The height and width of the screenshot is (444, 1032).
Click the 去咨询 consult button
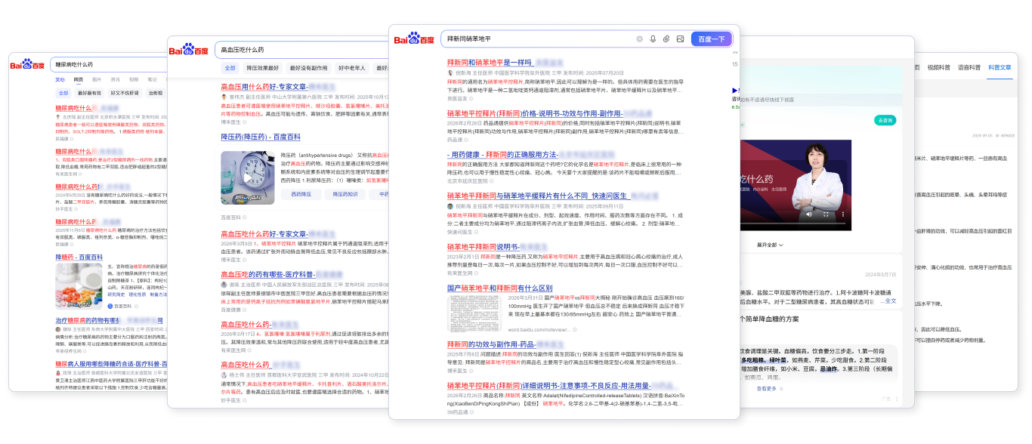point(885,120)
